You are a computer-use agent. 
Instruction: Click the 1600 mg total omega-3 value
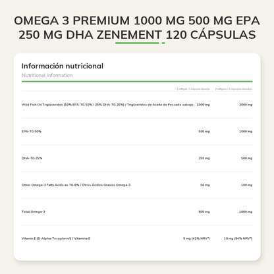(246, 212)
